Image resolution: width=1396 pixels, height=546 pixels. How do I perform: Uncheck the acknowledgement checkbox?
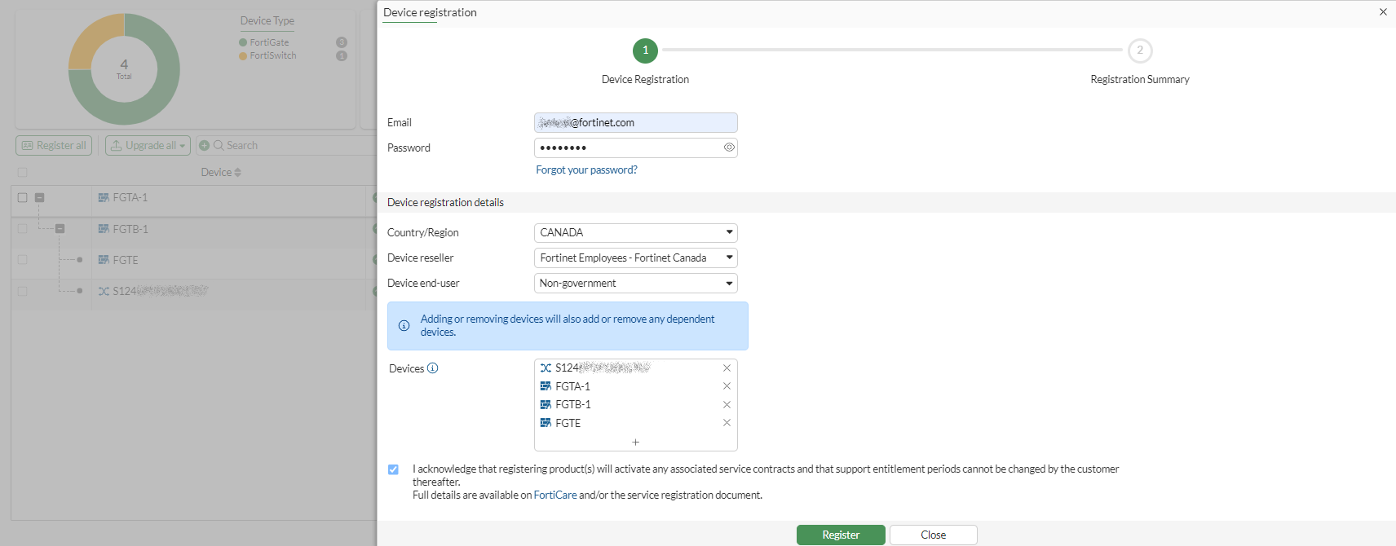coord(393,469)
